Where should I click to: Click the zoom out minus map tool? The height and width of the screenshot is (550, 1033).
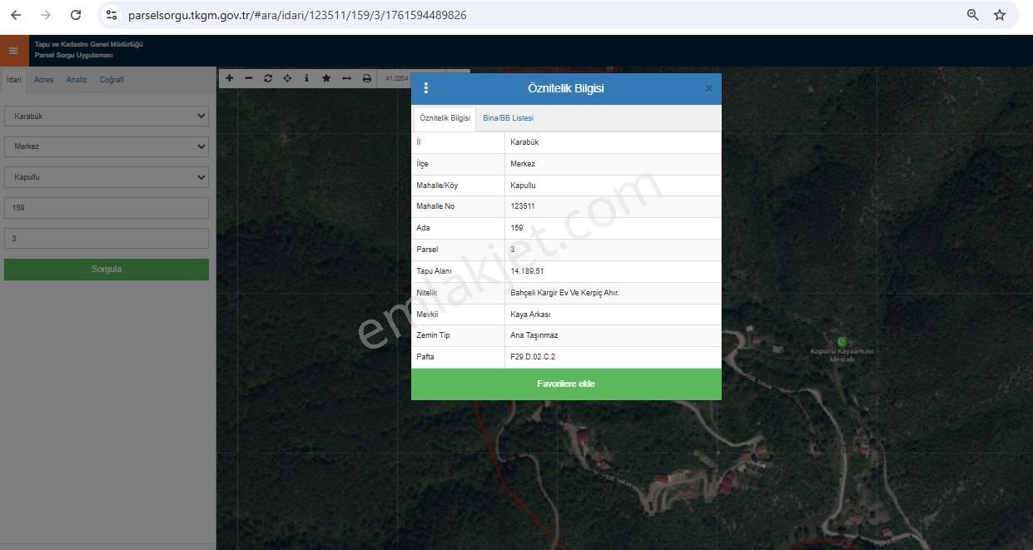point(249,78)
